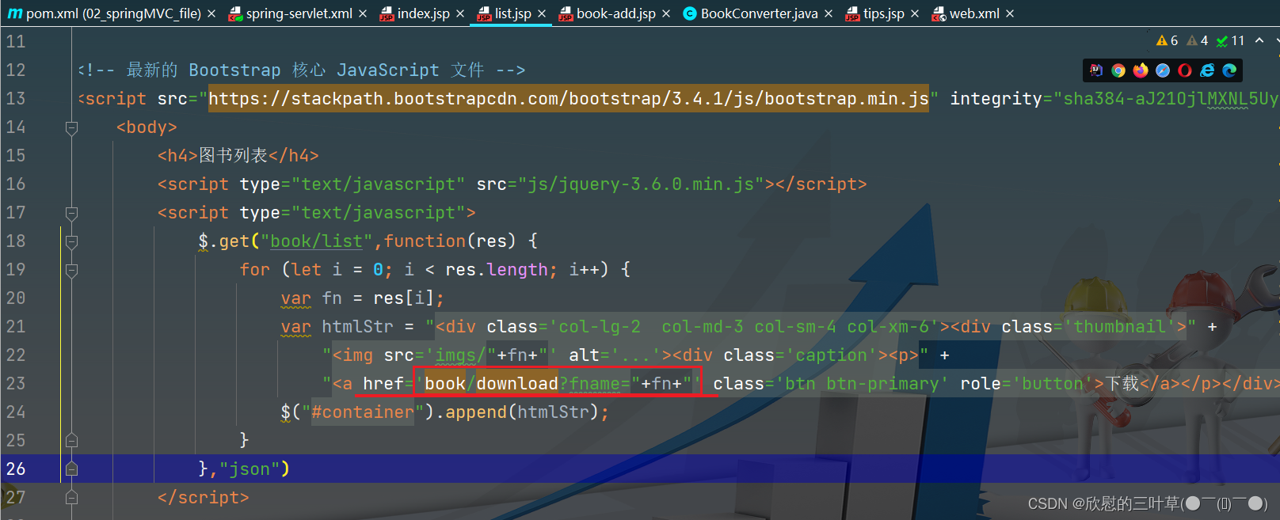Screen dimensions: 1280x520
Task: Close the spring-servlet.xml tab
Action: (x=363, y=14)
